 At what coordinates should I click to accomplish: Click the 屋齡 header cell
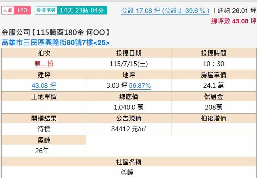(x=44, y=140)
